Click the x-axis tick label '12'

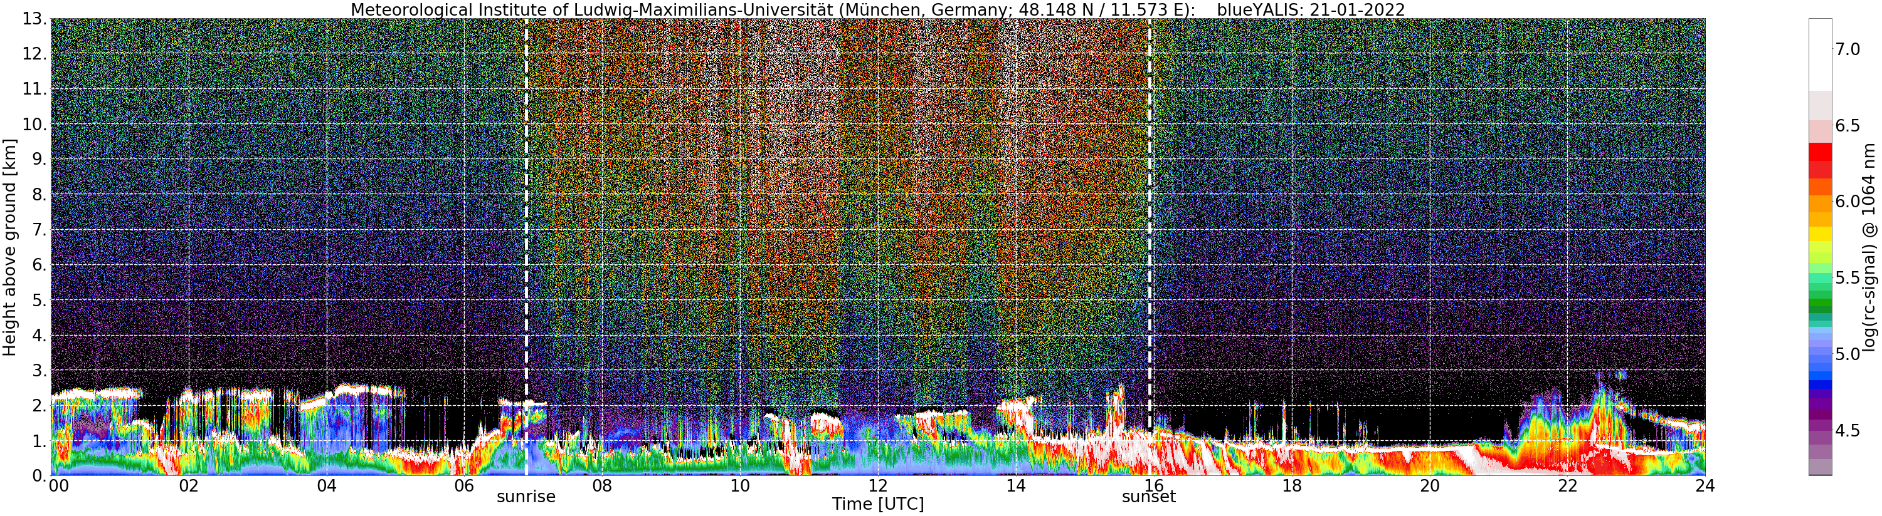click(x=877, y=486)
